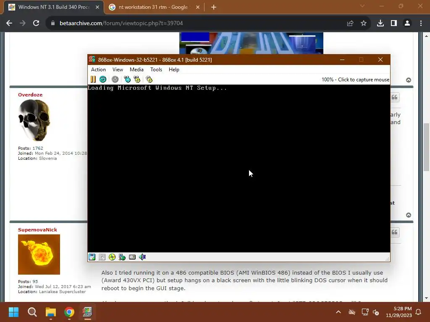Click the teal hard reset icon
The width and height of the screenshot is (430, 322).
(103, 79)
